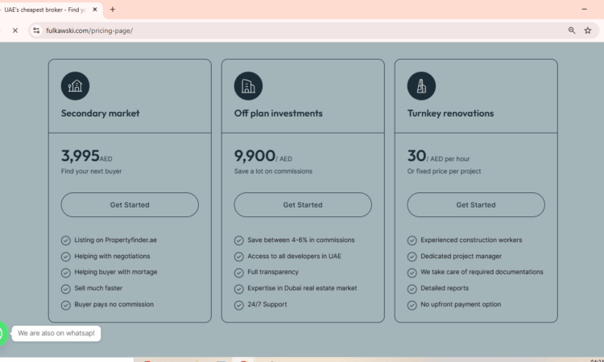The image size is (604, 362).
Task: Click checkmark beside Listing on Propertyfinder.ae
Action: tap(66, 241)
